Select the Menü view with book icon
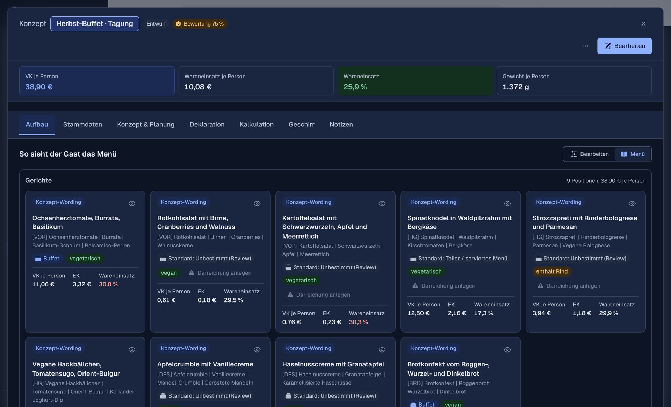The image size is (671, 407). point(633,154)
